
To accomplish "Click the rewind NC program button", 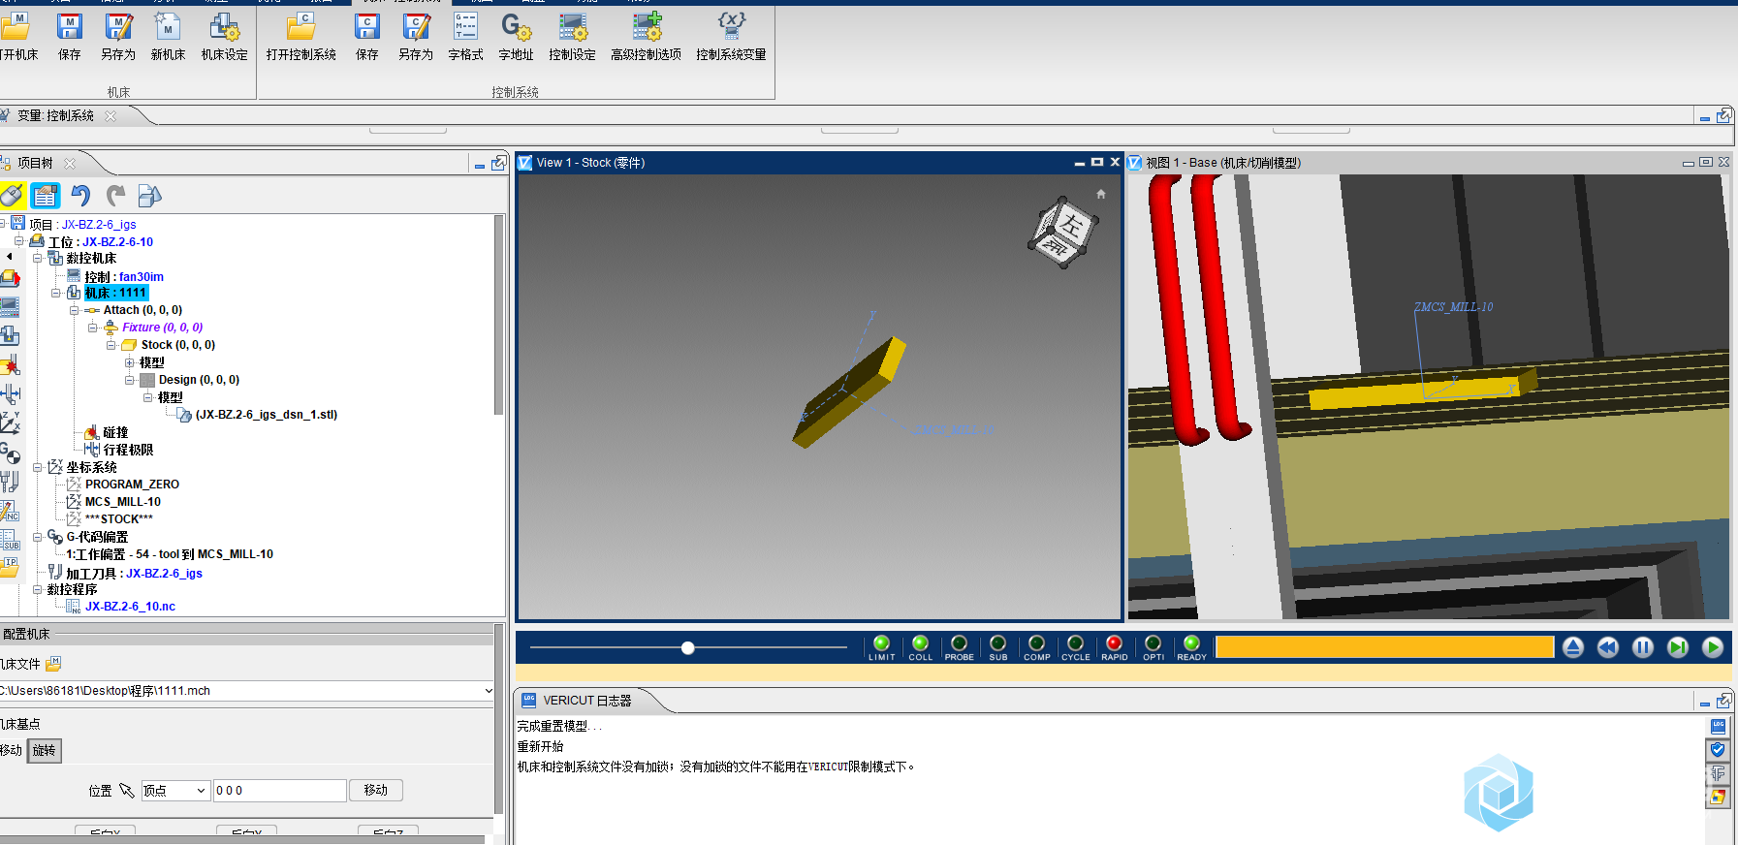I will [x=1608, y=647].
